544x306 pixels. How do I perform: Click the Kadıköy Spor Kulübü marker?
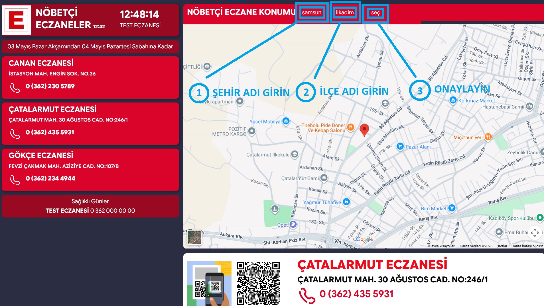[x=540, y=218]
